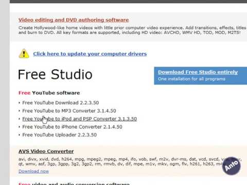Open the AVS Video Converter heading link
Screen dimensions: 247x185
tap(46, 152)
